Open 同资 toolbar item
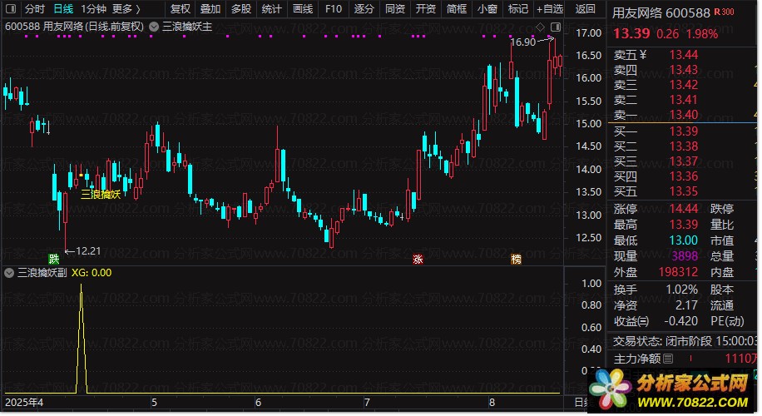 [x=395, y=9]
